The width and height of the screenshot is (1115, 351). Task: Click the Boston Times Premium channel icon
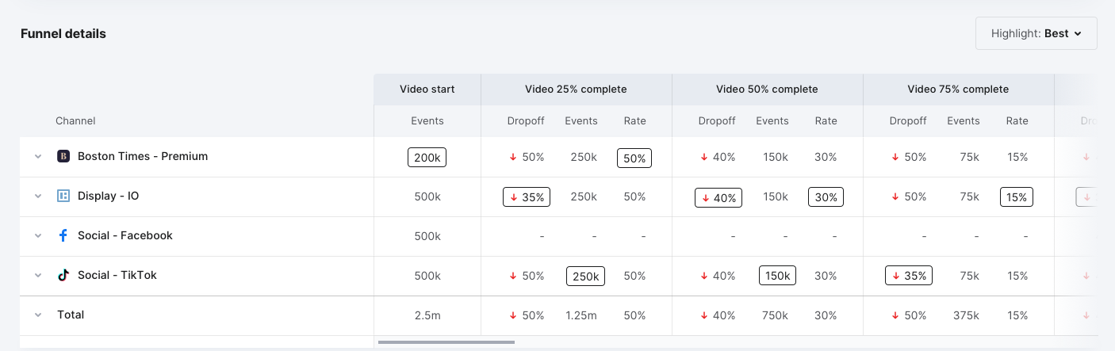[63, 156]
